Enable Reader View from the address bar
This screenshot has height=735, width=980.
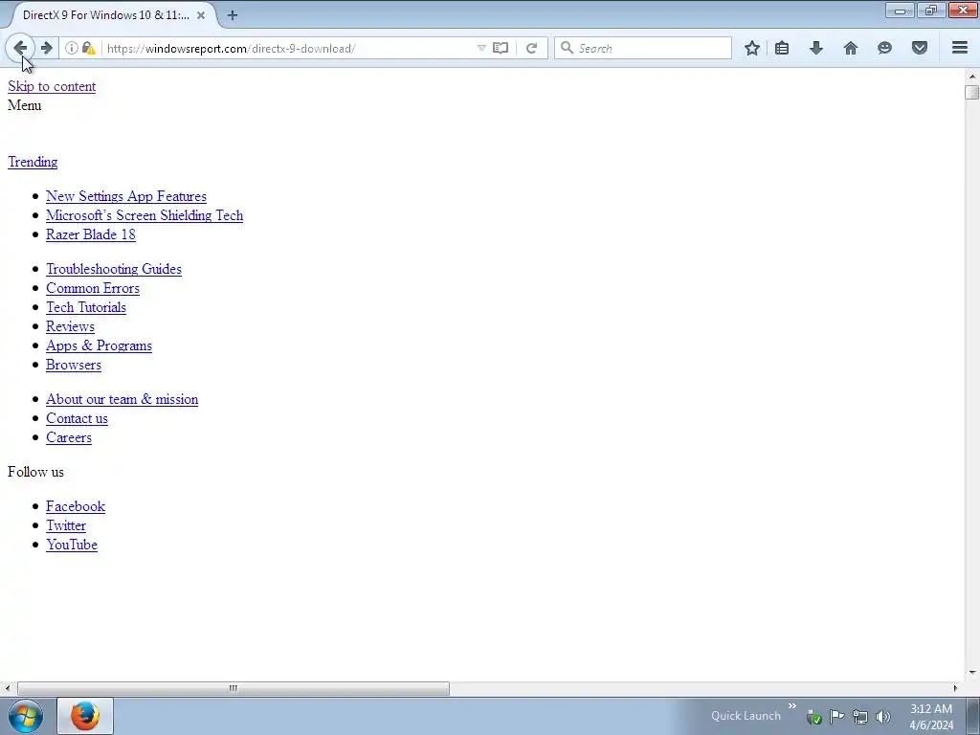(501, 48)
